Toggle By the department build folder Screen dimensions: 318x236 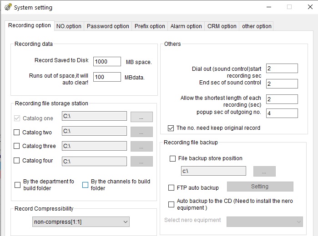[x=18, y=185]
